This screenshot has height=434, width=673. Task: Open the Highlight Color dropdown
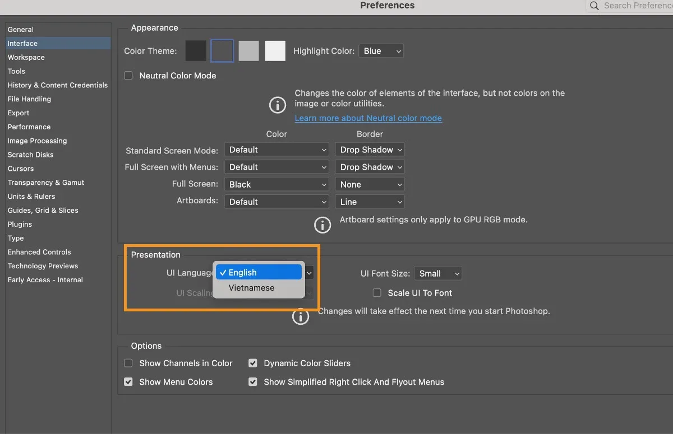coord(381,50)
